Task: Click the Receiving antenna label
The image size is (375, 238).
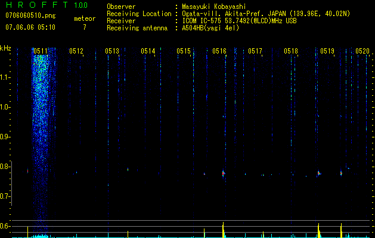Action: pos(137,28)
